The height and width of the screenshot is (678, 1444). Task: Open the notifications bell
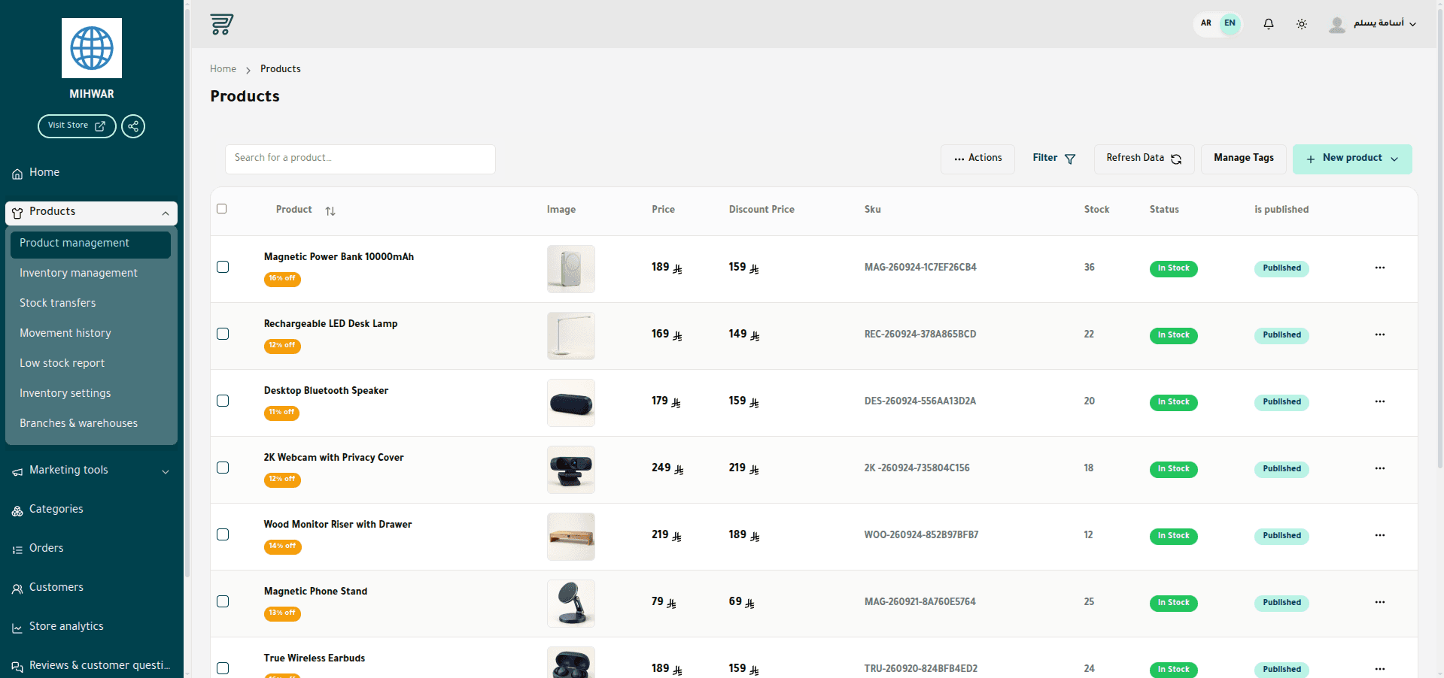1269,24
